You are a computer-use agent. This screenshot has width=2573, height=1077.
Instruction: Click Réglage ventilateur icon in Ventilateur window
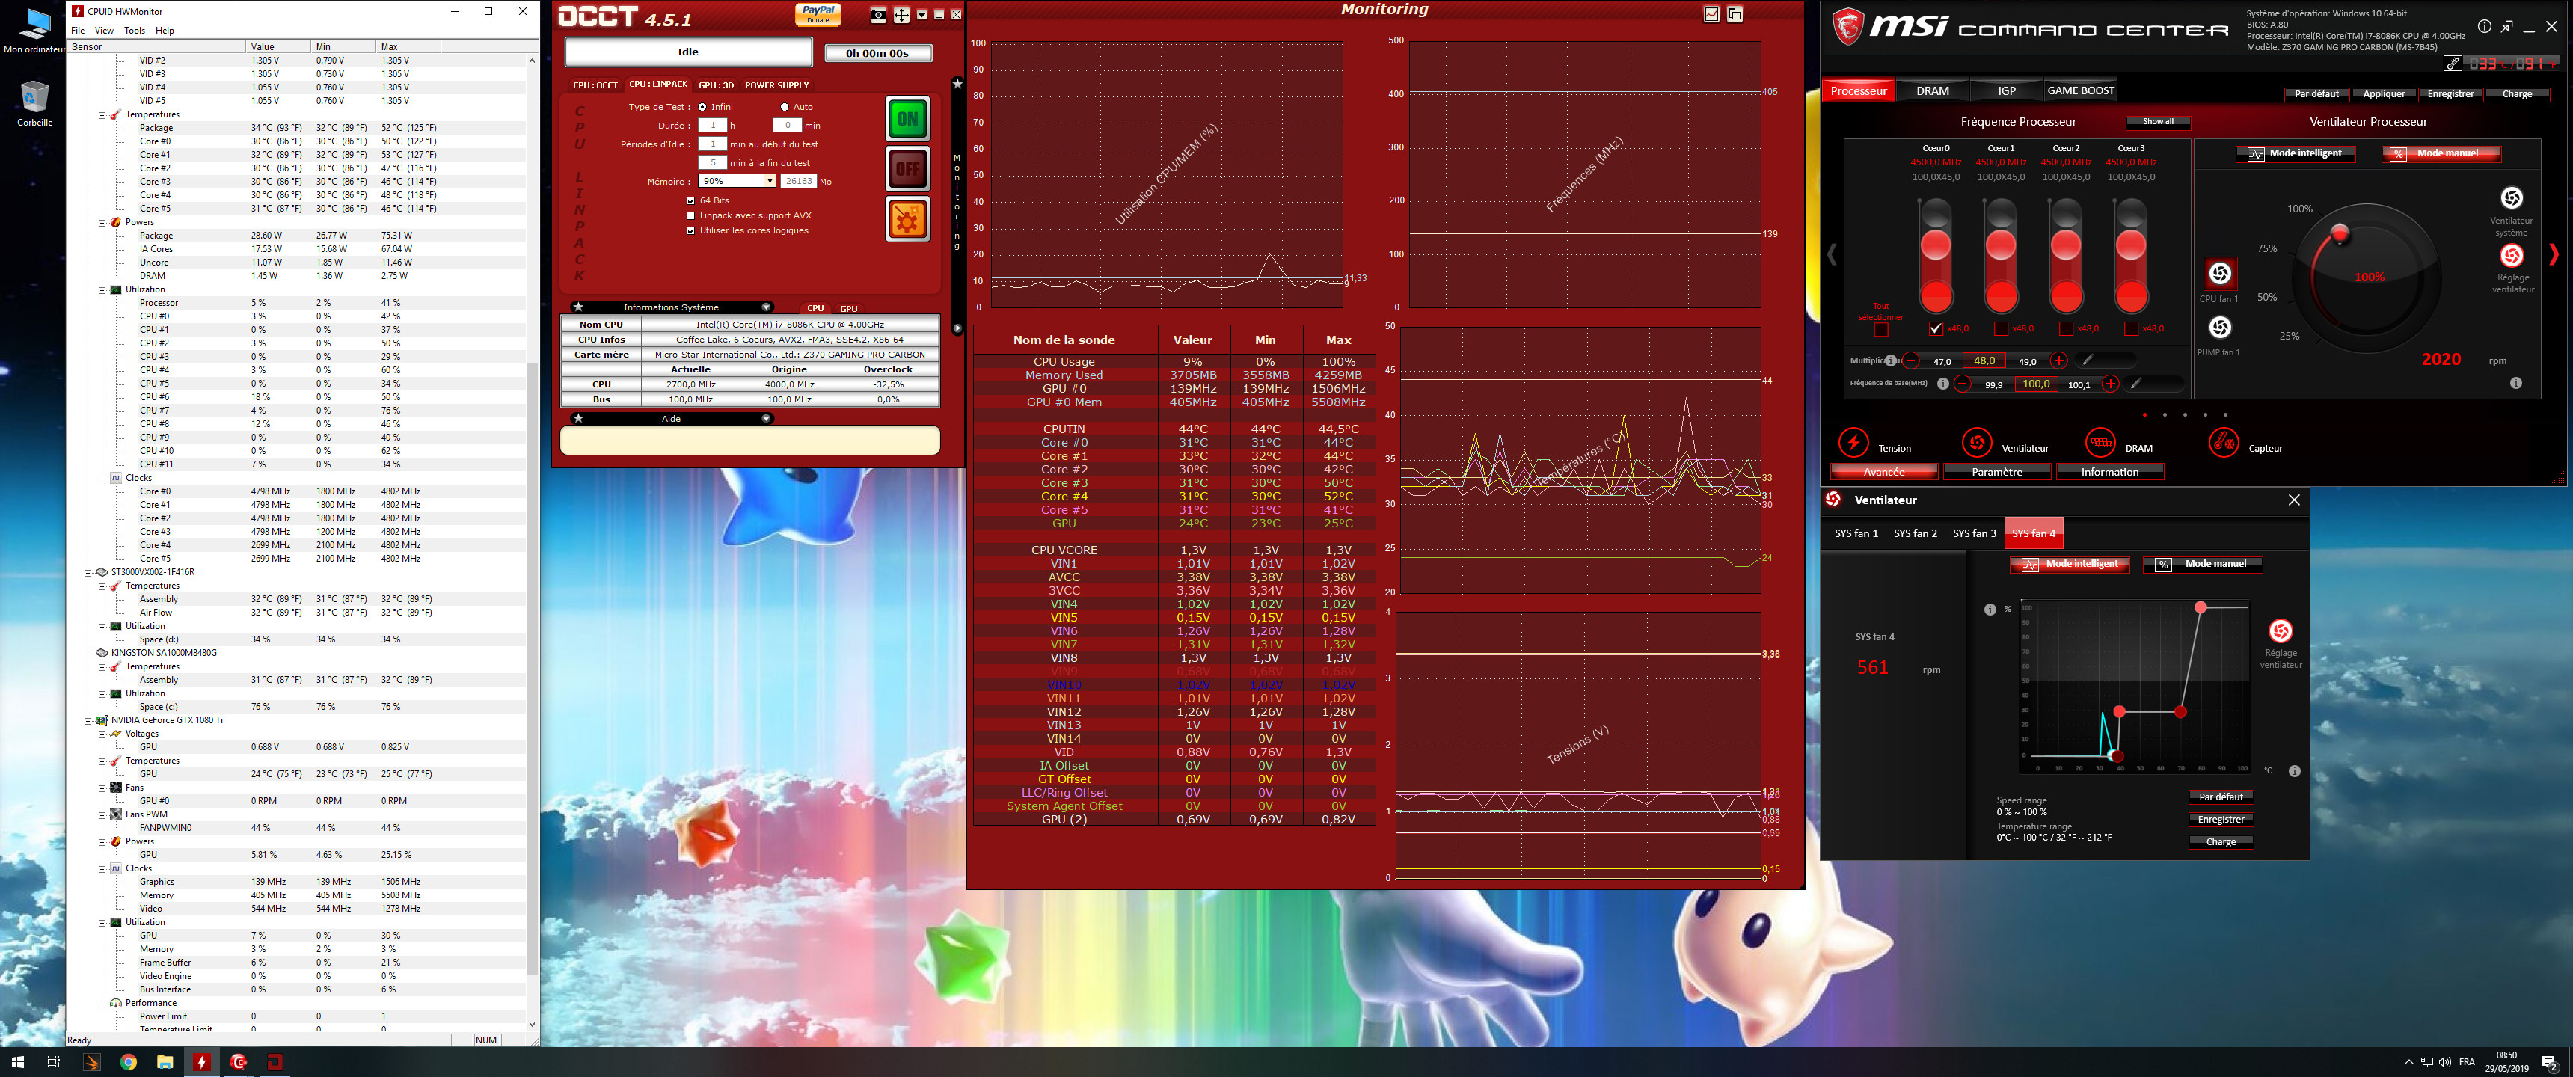[2281, 630]
